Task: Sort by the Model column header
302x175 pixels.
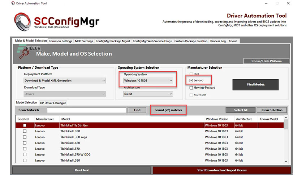Action: click(132, 119)
